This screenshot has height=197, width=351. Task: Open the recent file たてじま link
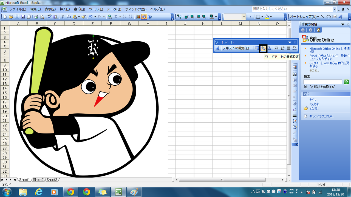tap(314, 104)
